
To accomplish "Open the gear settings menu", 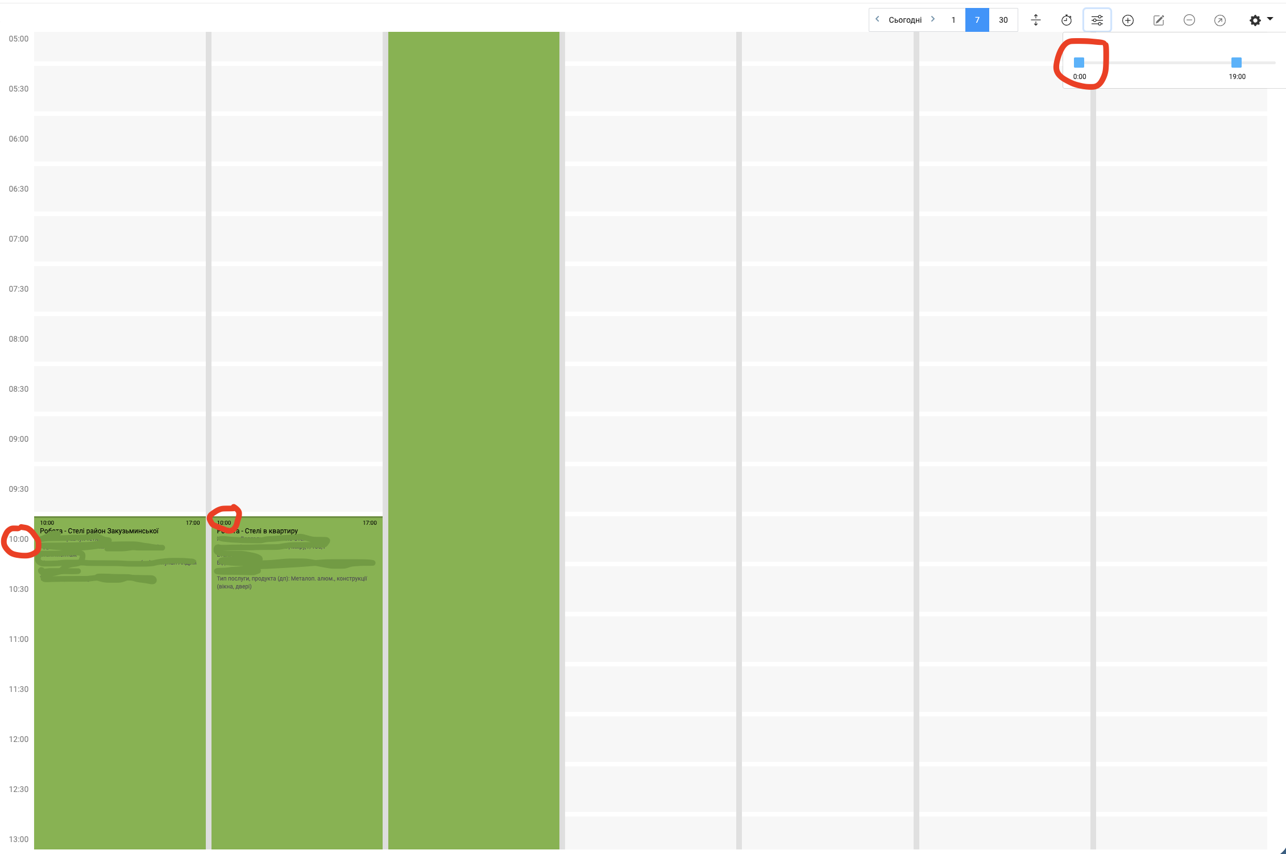I will pyautogui.click(x=1260, y=20).
